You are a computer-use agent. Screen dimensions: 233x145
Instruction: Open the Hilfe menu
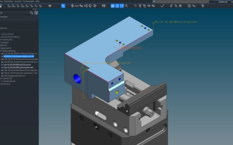(38, 1)
